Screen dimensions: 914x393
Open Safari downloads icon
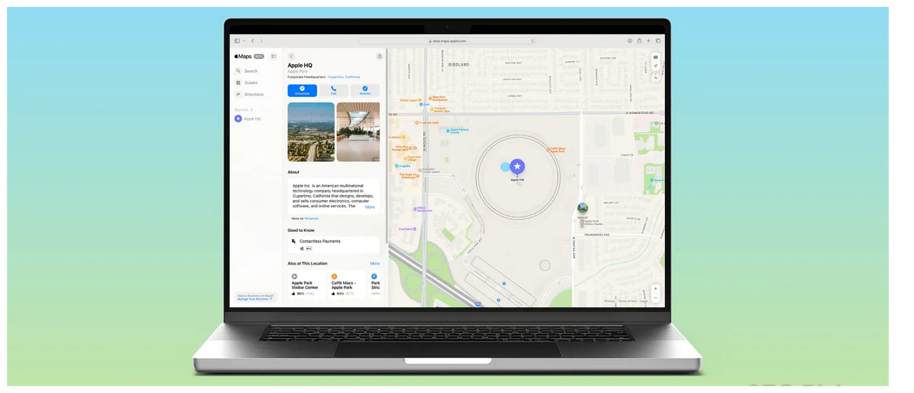click(630, 41)
